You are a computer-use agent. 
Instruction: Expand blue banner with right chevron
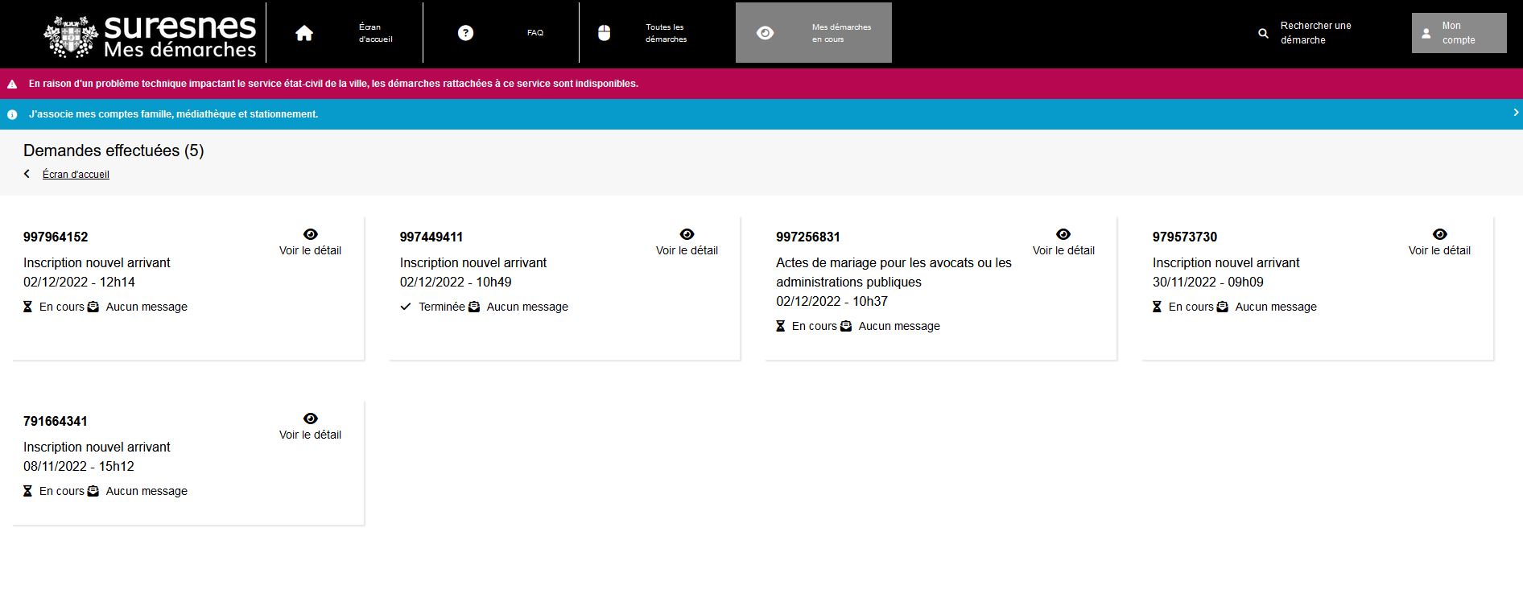pyautogui.click(x=1516, y=113)
